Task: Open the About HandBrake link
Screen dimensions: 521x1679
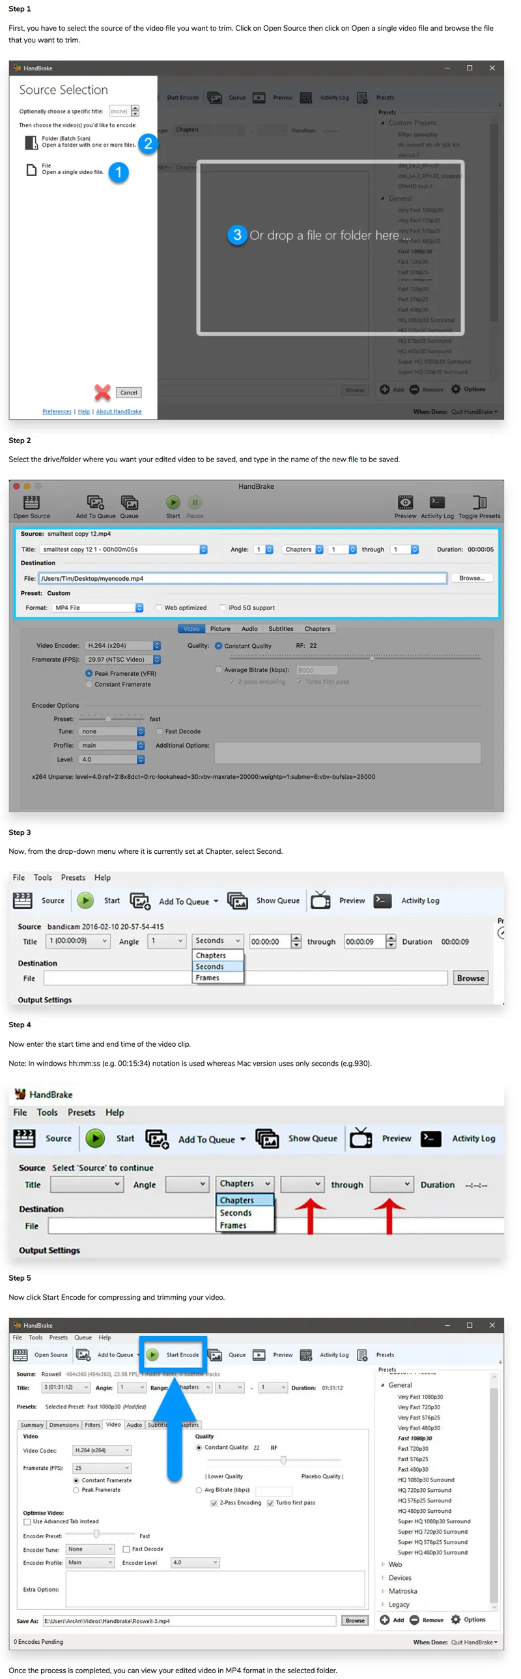Action: coord(119,411)
